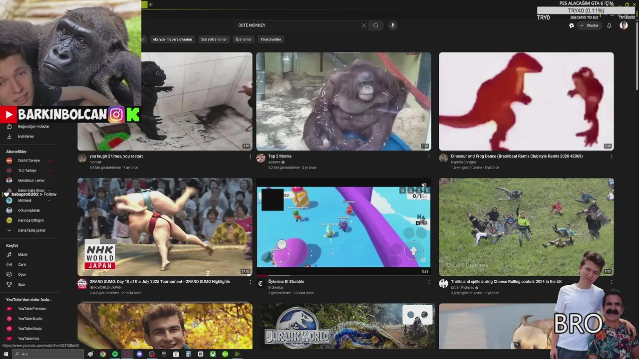Visit the NHK WORLD-JAPAN channel name

click(x=105, y=288)
